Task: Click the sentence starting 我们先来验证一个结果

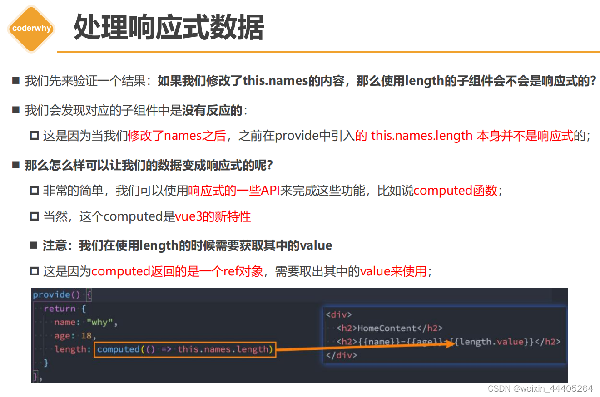Action: tap(310, 81)
